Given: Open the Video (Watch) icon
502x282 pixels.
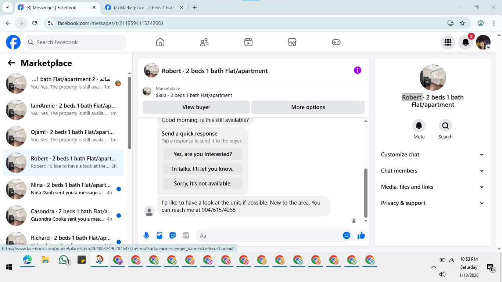Looking at the screenshot, I should pyautogui.click(x=248, y=42).
